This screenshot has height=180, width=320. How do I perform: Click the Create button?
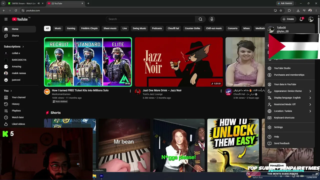coord(288,19)
